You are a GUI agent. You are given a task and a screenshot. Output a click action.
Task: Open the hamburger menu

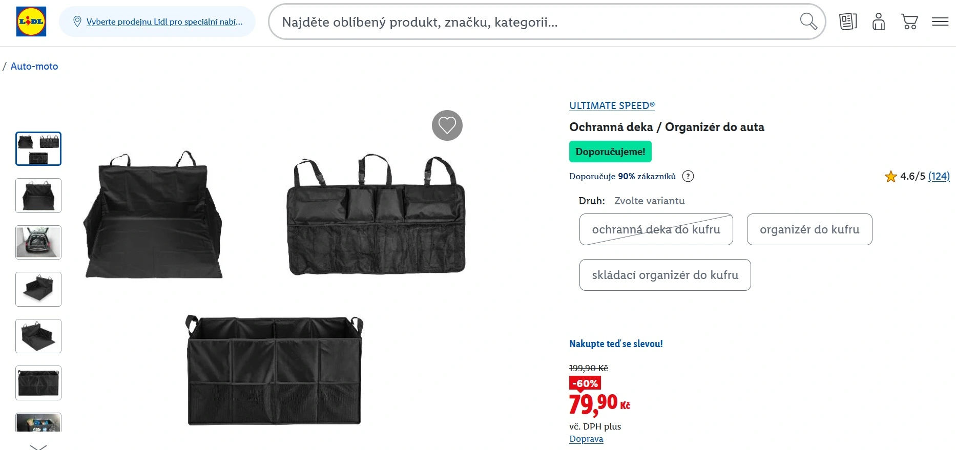click(x=940, y=22)
